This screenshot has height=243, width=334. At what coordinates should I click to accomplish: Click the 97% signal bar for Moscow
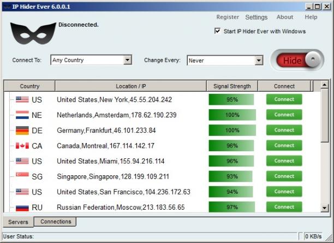232,207
